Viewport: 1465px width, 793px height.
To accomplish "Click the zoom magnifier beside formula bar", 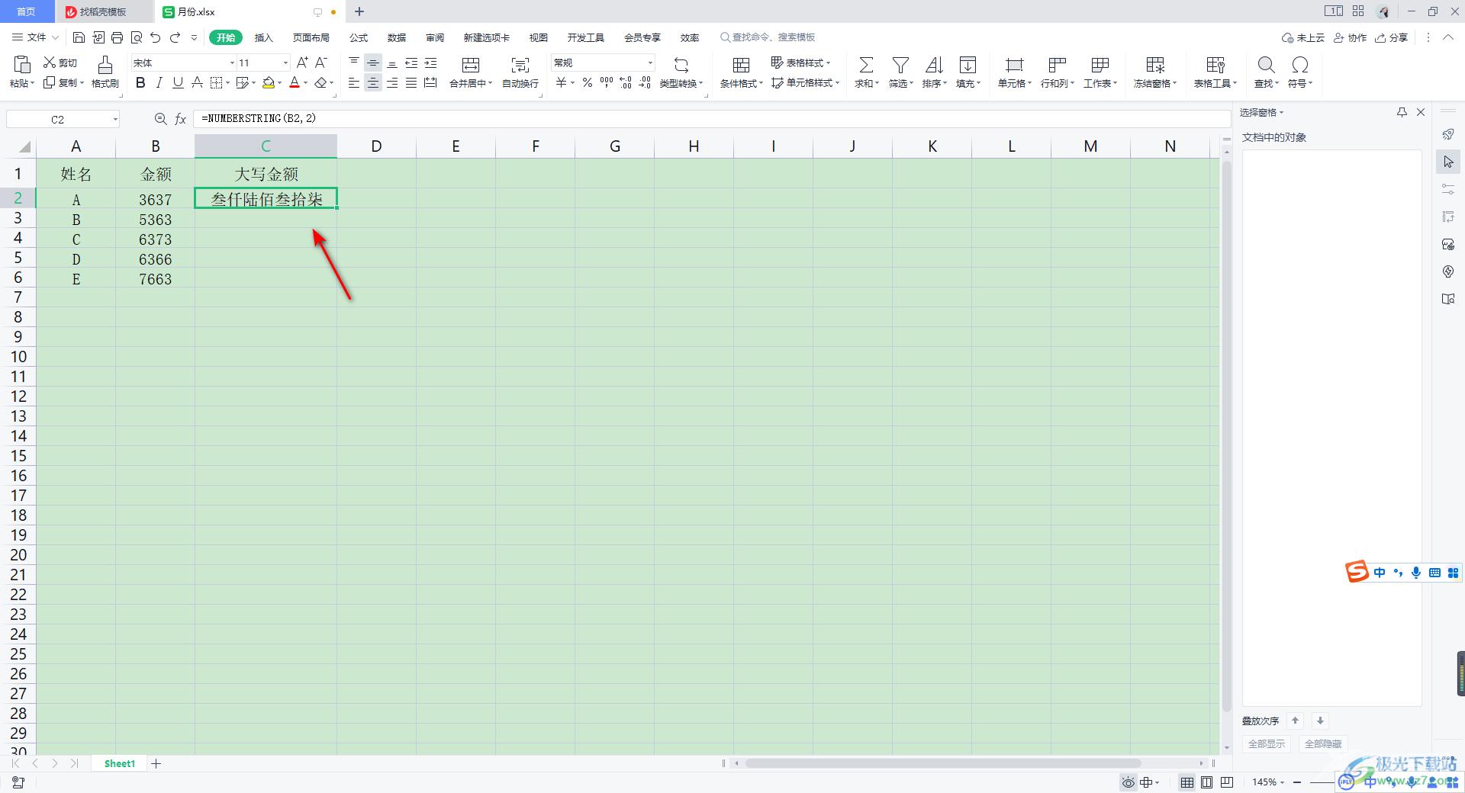I will pyautogui.click(x=160, y=119).
